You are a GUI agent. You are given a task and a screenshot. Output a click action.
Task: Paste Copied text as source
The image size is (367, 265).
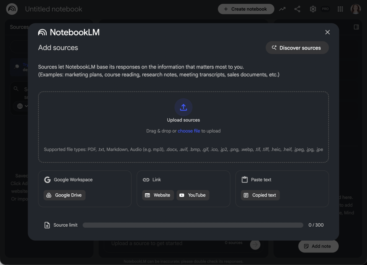pos(260,195)
